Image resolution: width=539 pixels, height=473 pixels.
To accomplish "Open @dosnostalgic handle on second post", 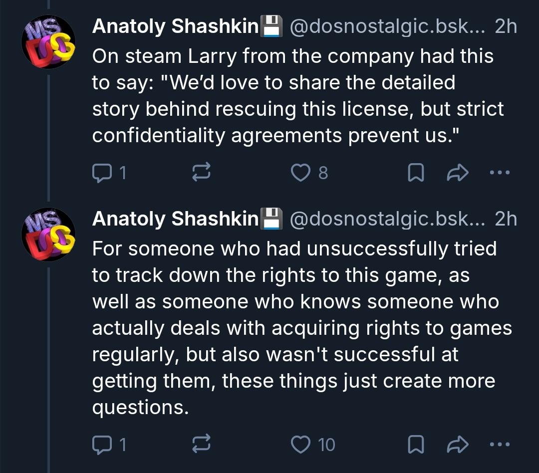I will (x=387, y=219).
